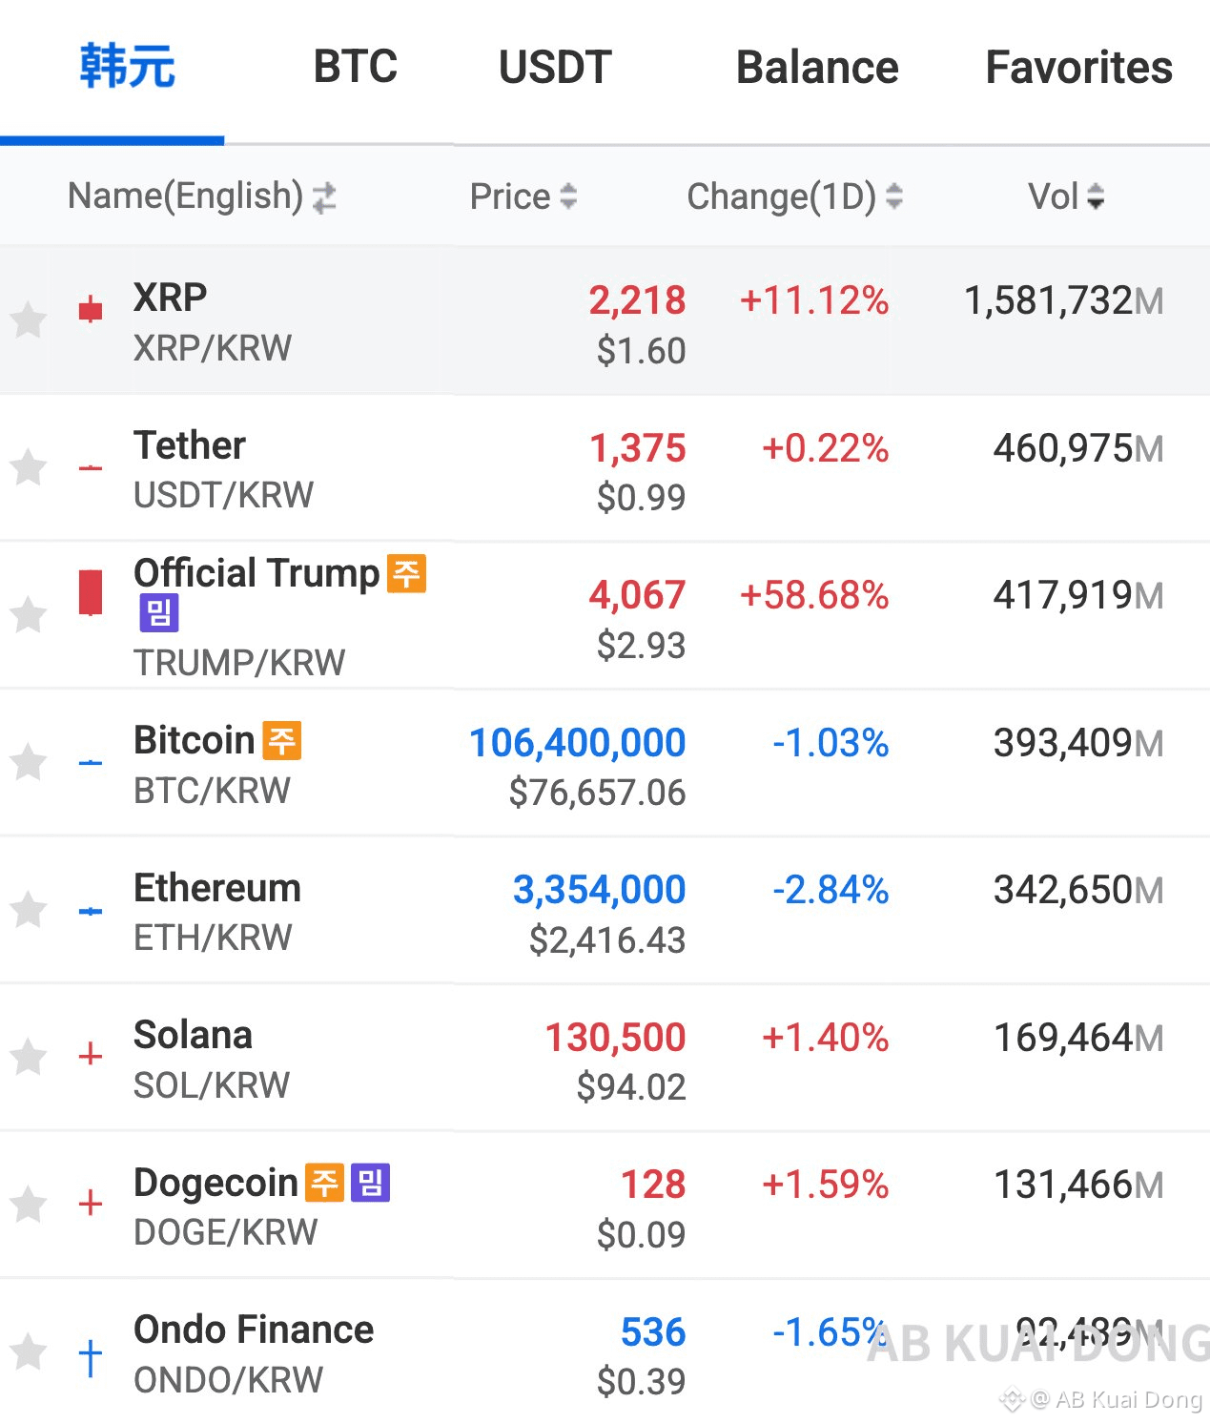Sort the list by Price

[x=523, y=196]
